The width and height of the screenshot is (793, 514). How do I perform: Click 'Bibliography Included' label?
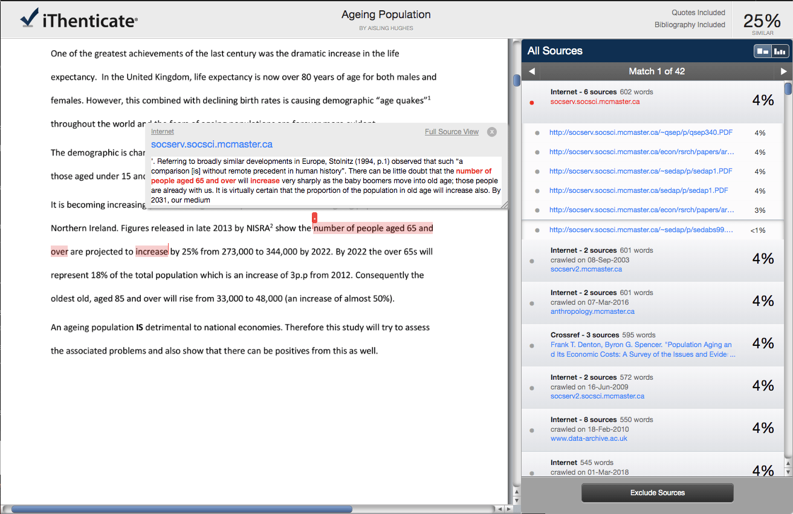point(690,25)
